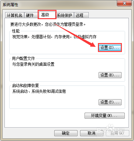Click the 用户配置文件 group label
This screenshot has width=134, height=141.
pyautogui.click(x=23, y=58)
